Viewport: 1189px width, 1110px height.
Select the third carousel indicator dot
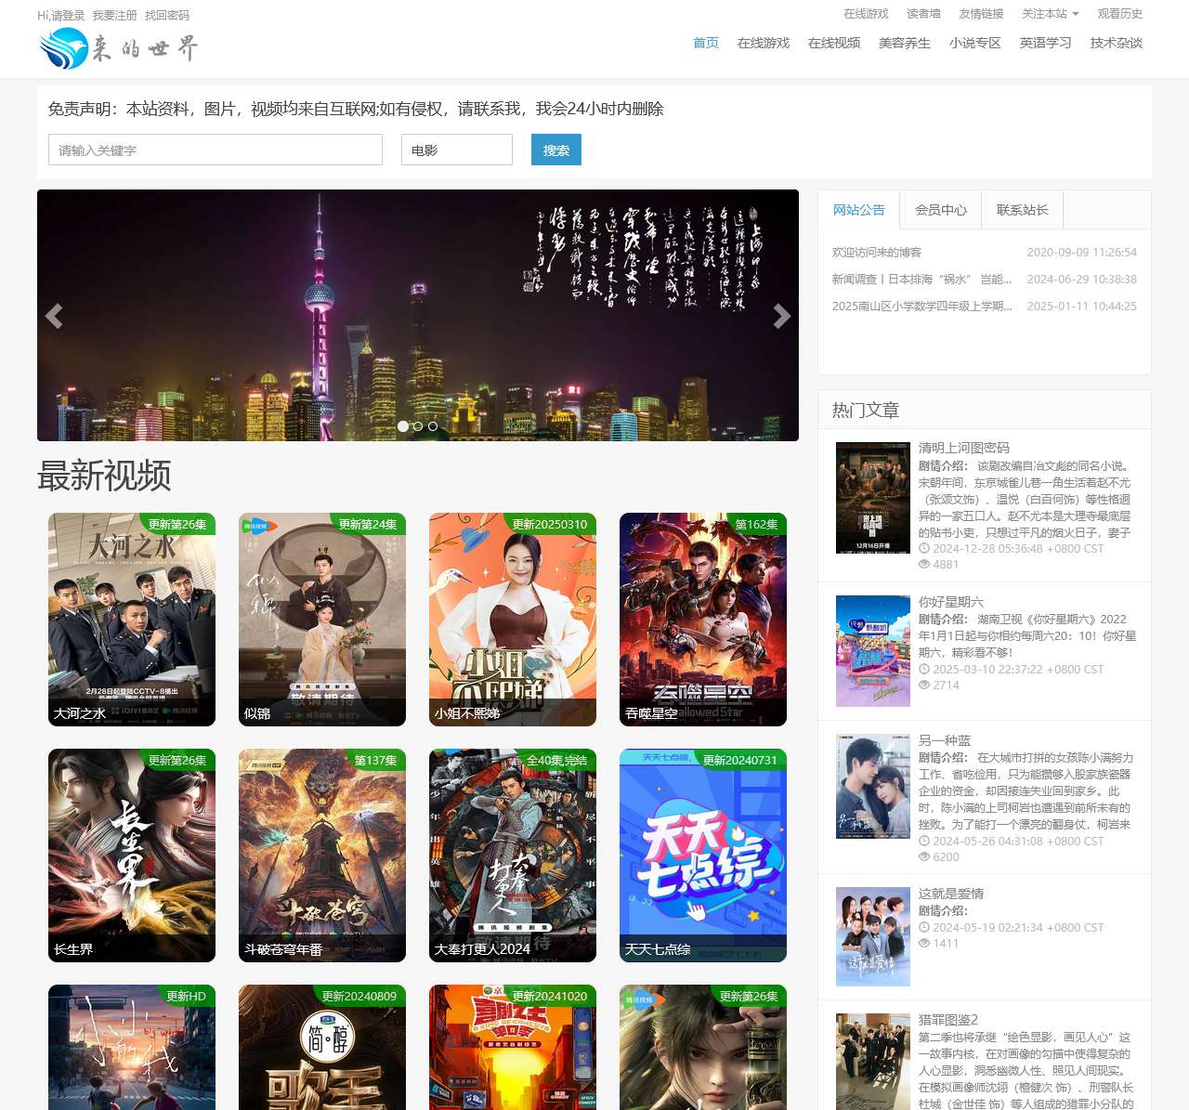coord(433,426)
